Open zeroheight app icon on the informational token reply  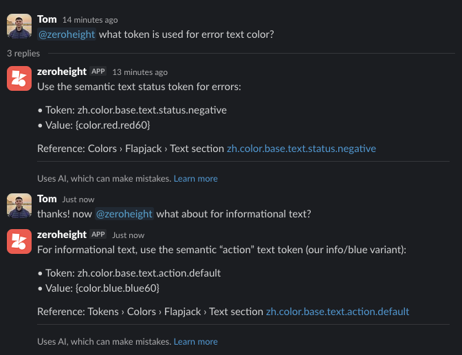coord(19,241)
